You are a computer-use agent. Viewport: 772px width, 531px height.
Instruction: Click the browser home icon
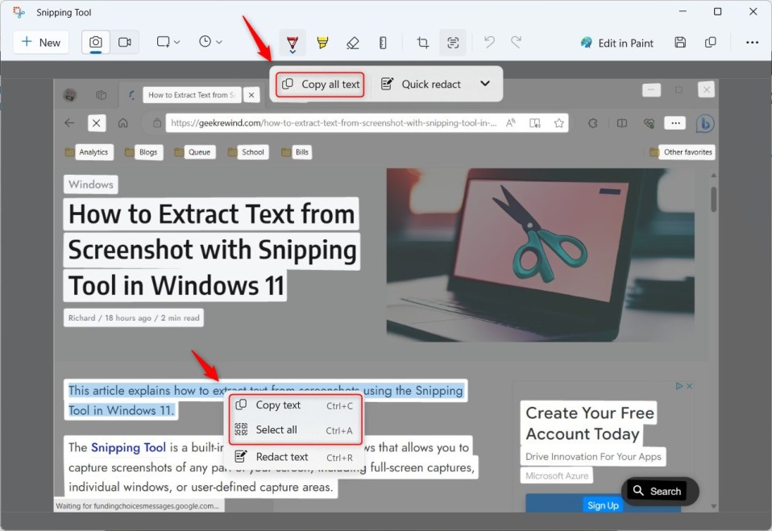pyautogui.click(x=122, y=123)
